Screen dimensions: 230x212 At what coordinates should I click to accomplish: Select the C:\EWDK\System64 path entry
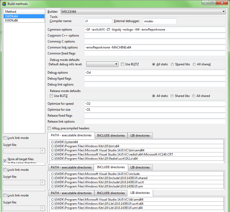point(64,142)
